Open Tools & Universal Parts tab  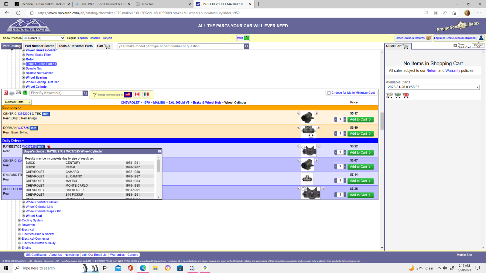tap(76, 46)
